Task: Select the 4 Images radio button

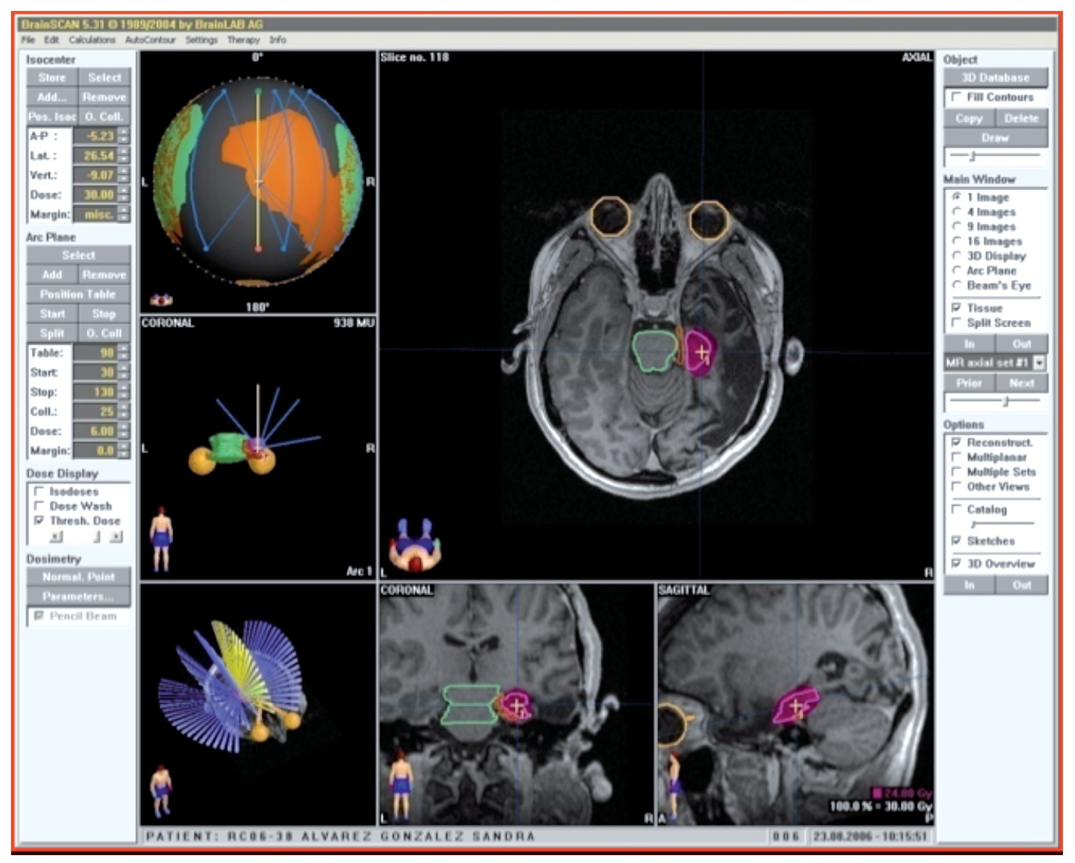Action: click(x=956, y=212)
